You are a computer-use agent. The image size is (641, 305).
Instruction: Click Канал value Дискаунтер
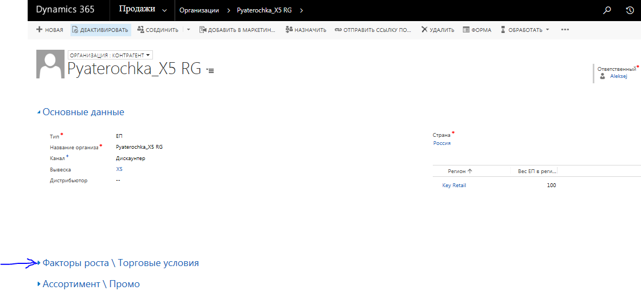pos(131,158)
